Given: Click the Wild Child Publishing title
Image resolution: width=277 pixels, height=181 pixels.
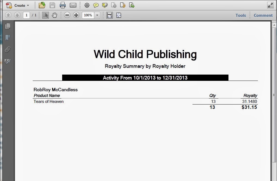Looking at the screenshot, I should (145, 54).
